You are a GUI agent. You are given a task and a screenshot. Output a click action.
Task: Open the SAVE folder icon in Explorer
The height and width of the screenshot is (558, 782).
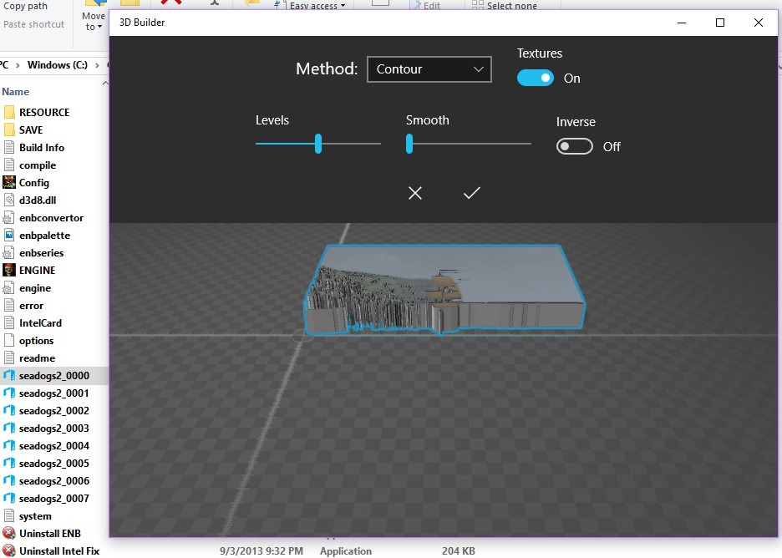click(9, 129)
